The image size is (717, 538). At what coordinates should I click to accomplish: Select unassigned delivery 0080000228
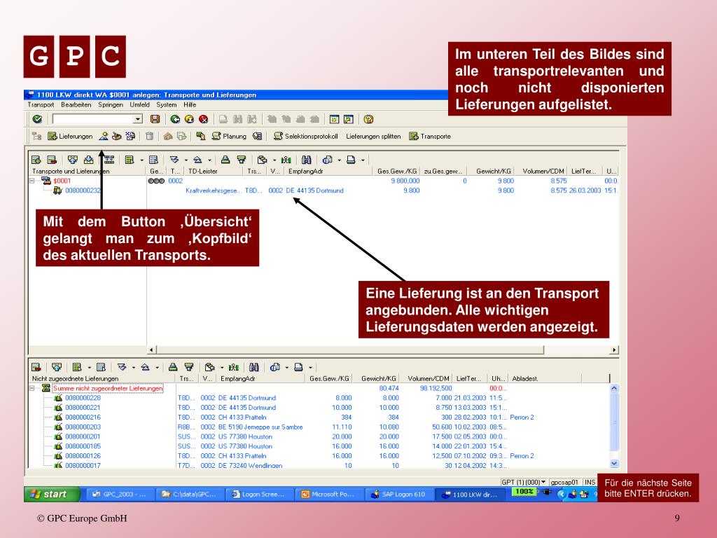83,398
